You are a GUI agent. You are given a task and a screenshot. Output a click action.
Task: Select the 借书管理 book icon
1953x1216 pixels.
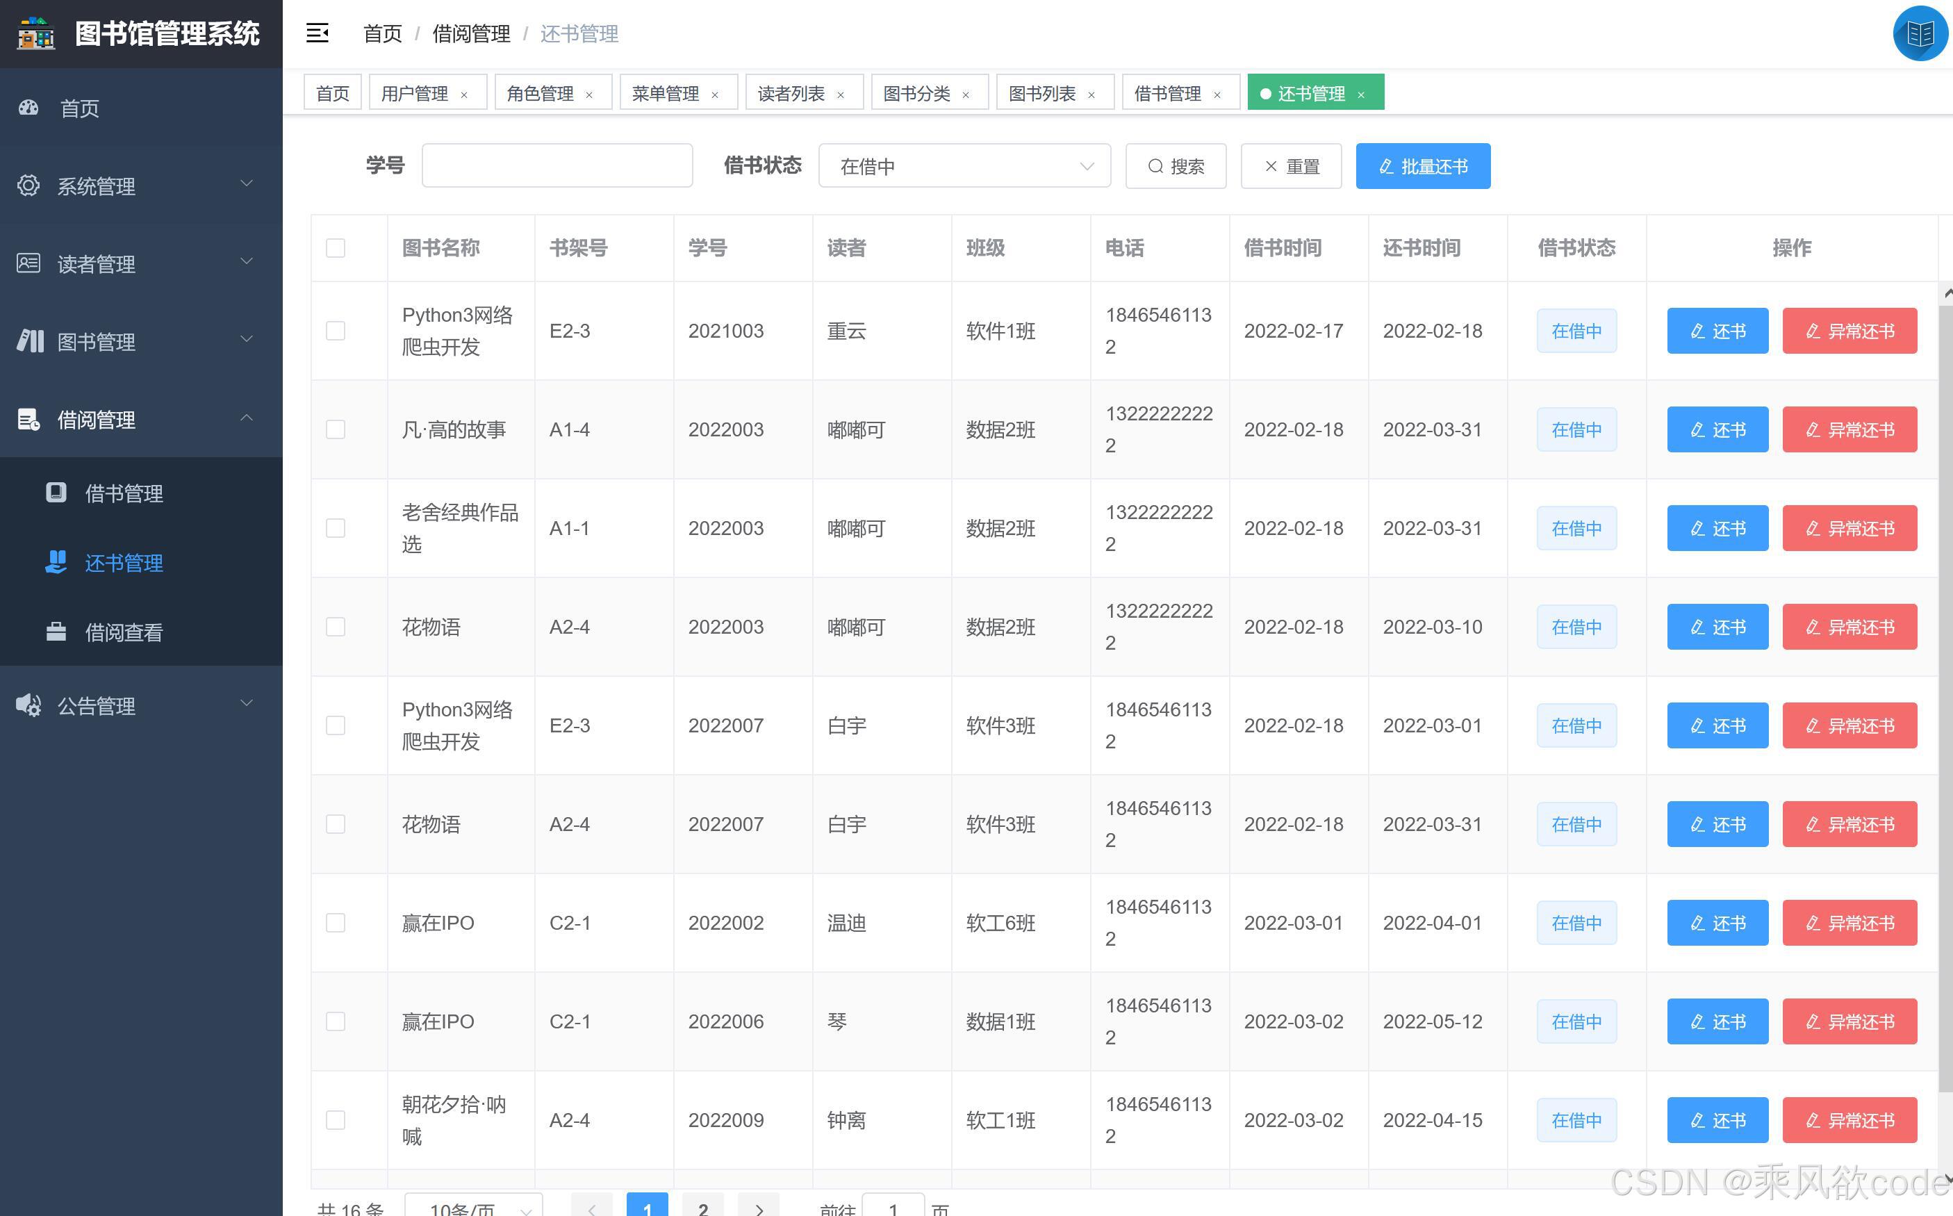[x=56, y=493]
